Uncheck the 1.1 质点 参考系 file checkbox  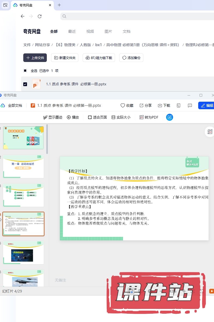click(25, 84)
